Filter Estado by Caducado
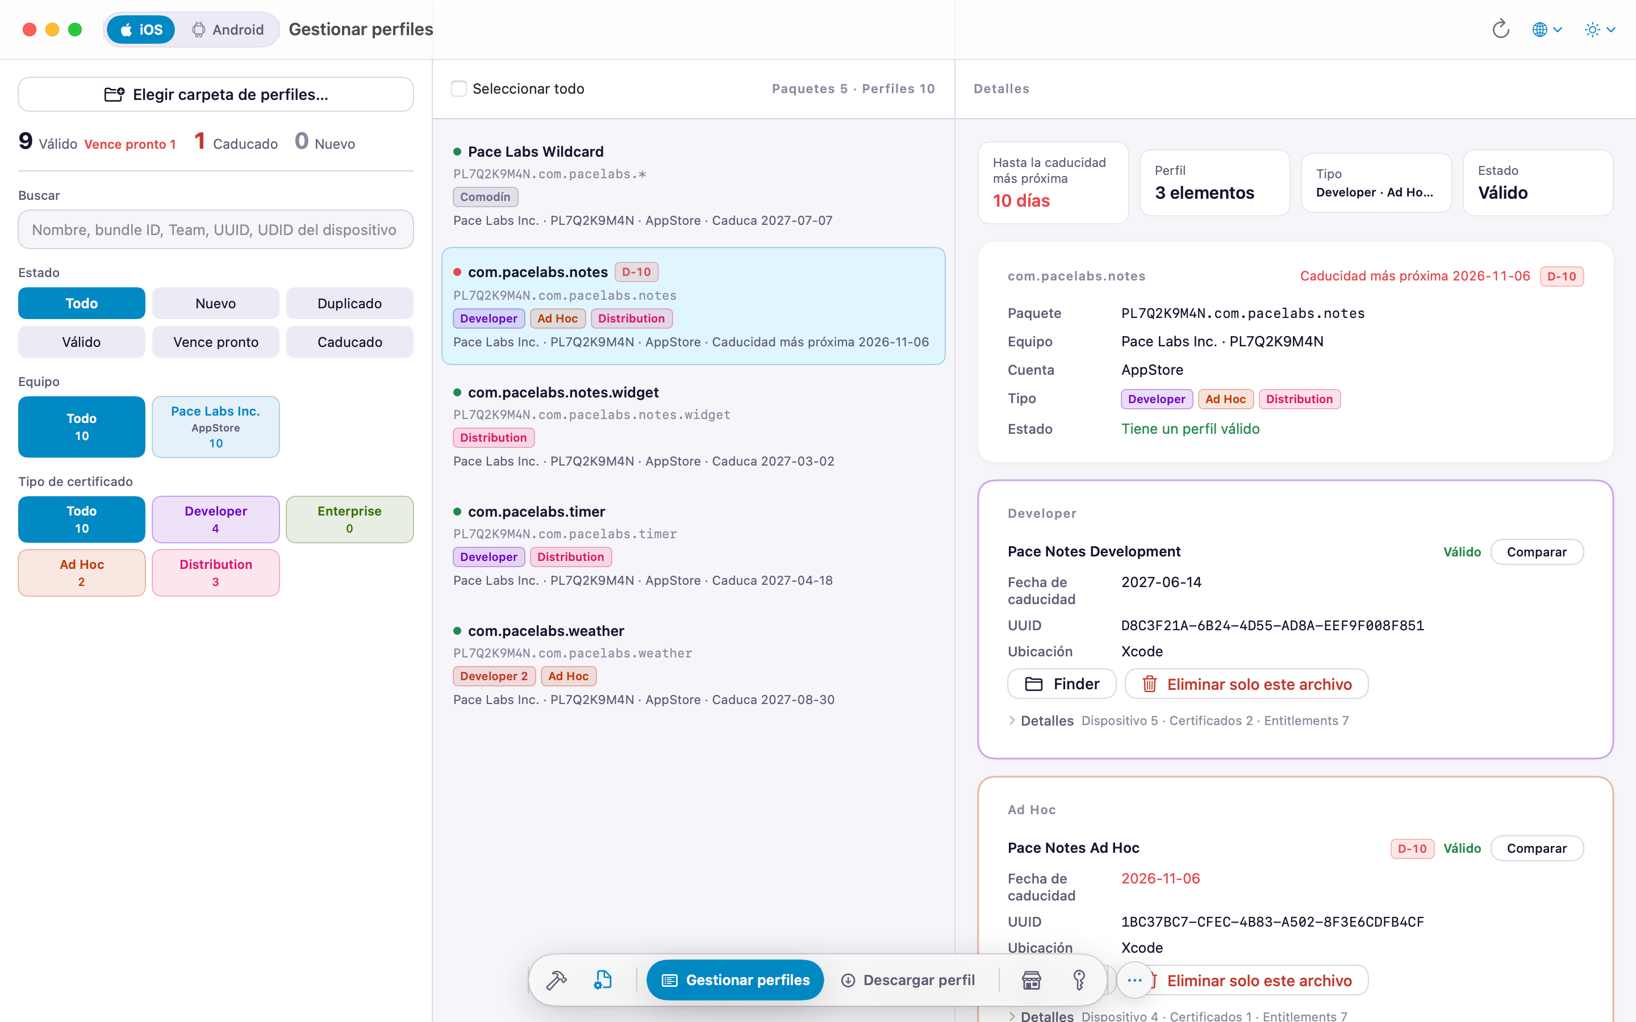Image resolution: width=1636 pixels, height=1022 pixels. tap(349, 342)
